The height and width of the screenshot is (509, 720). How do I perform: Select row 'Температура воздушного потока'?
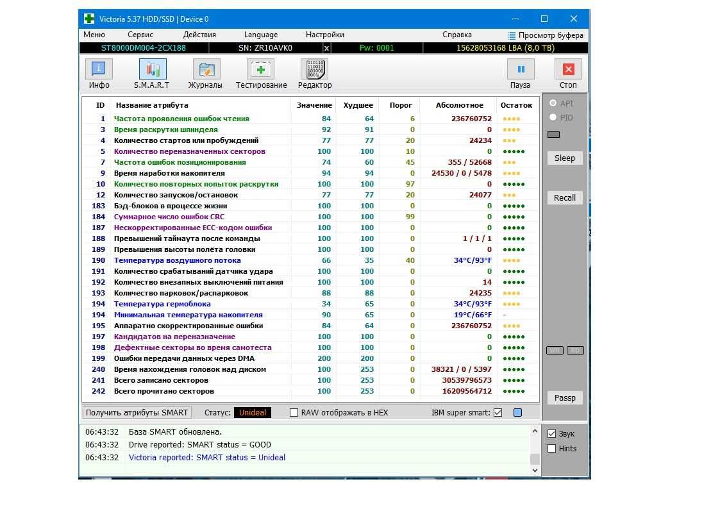[310, 260]
